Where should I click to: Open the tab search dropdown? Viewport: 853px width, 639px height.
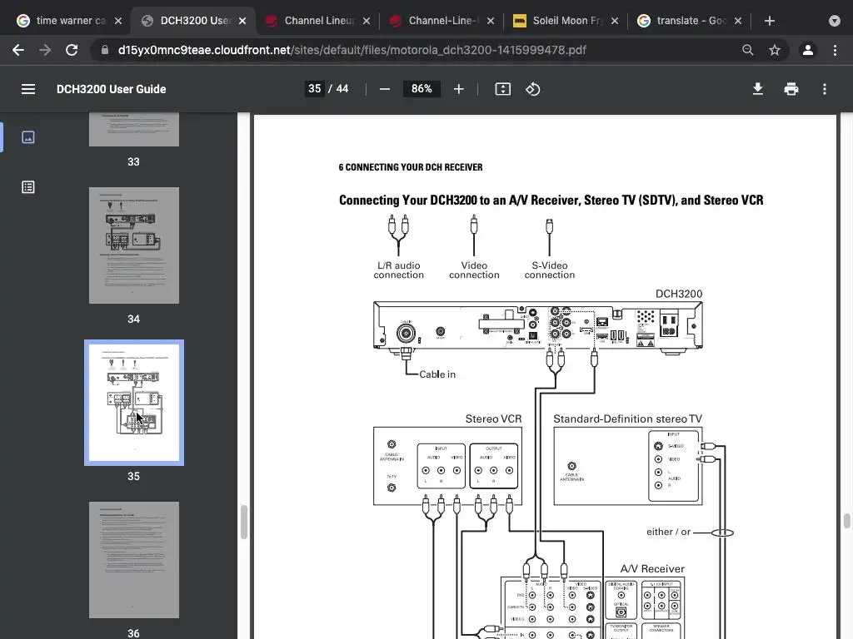(x=835, y=21)
